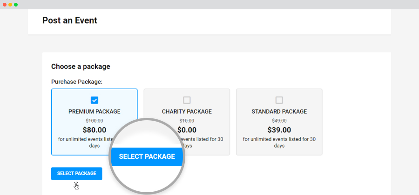Click the $39.00 standard price
Image resolution: width=419 pixels, height=195 pixels.
(x=279, y=130)
